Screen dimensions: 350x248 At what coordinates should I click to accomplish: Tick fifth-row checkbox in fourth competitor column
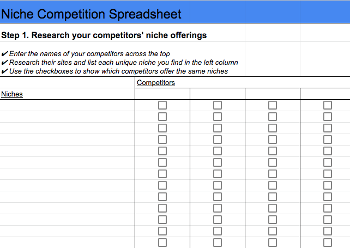tap(328, 151)
